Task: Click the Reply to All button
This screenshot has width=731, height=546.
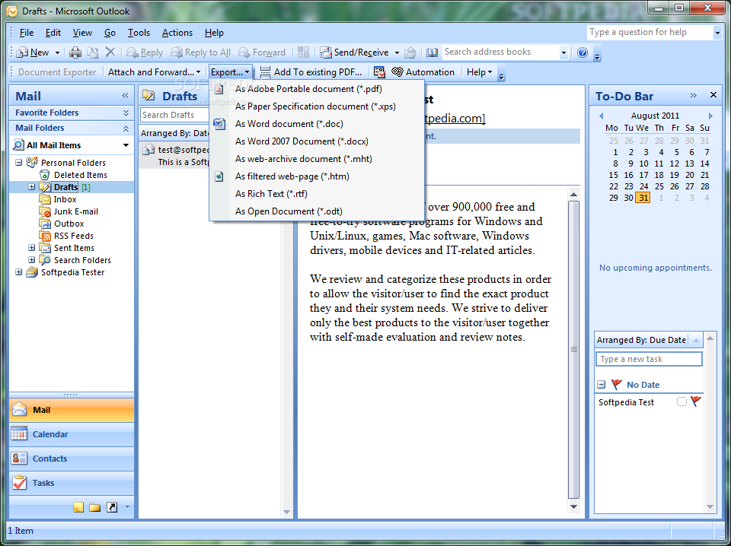Action: tap(201, 52)
